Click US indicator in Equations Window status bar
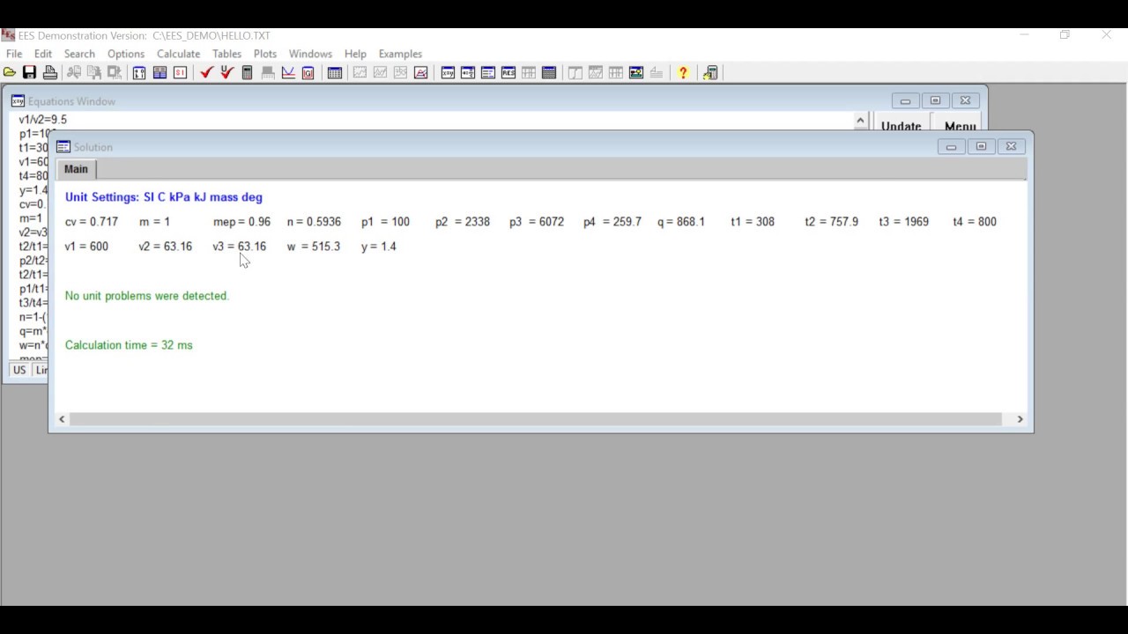The image size is (1128, 634). coord(19,370)
